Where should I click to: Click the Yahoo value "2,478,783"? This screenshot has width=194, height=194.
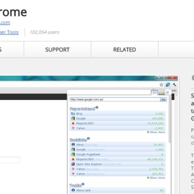156,169
